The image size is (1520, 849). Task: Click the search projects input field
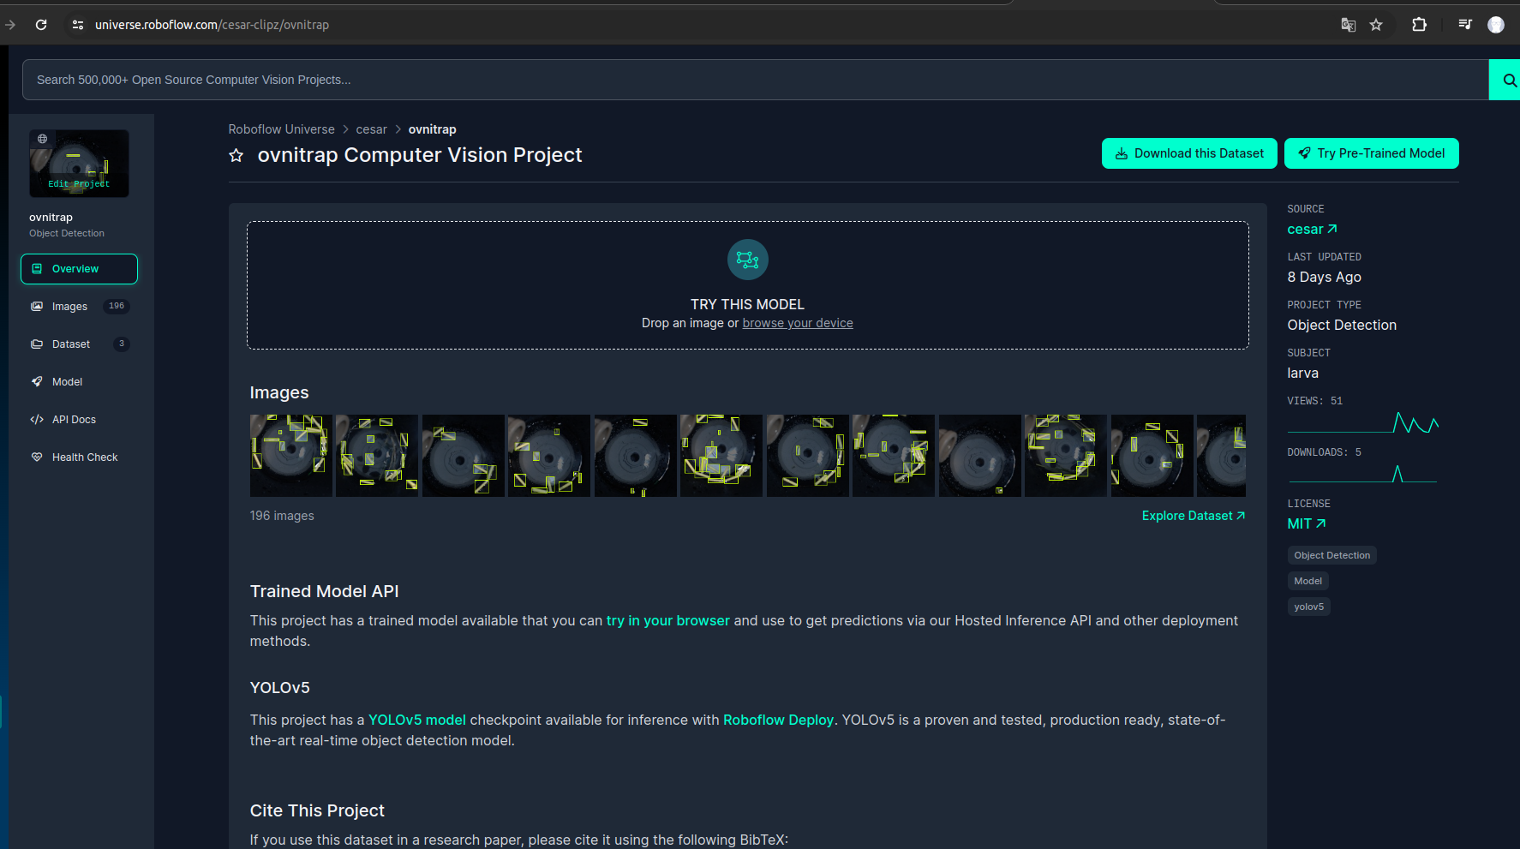click(x=754, y=80)
